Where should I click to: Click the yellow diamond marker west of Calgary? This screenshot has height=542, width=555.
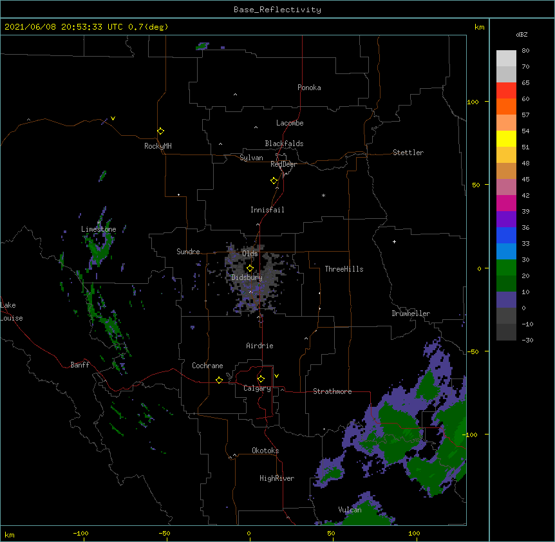click(x=219, y=380)
